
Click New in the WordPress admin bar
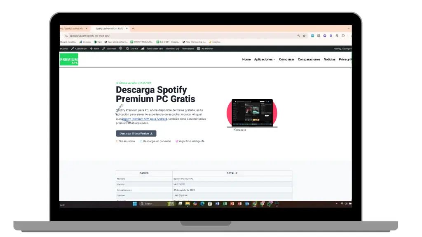click(x=94, y=49)
